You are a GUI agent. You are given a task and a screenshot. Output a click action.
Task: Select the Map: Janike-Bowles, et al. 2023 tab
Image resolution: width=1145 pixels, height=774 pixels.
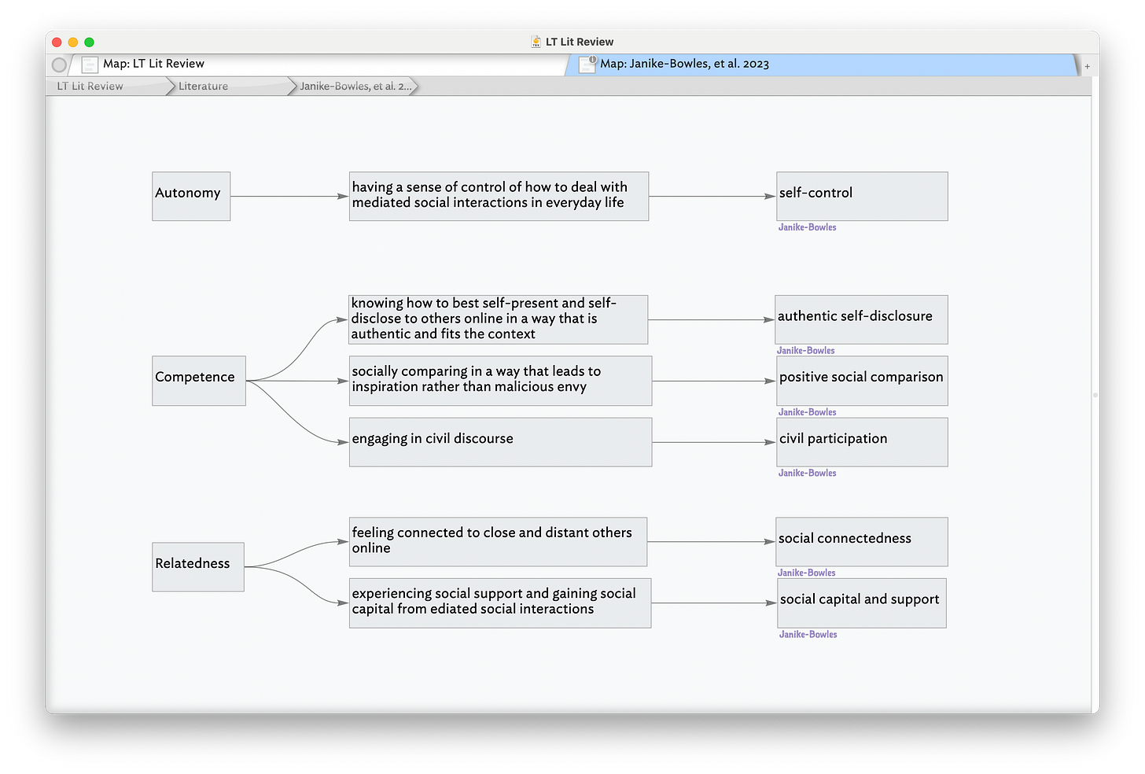pyautogui.click(x=822, y=64)
